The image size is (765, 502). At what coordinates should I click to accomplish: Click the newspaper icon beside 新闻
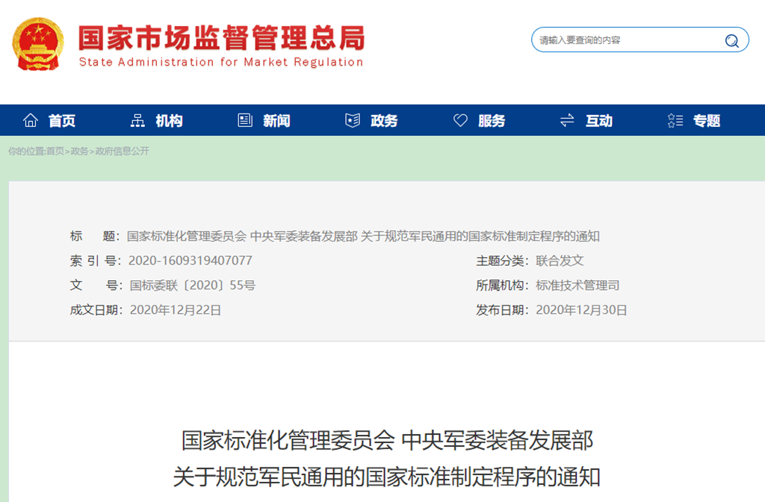point(245,120)
